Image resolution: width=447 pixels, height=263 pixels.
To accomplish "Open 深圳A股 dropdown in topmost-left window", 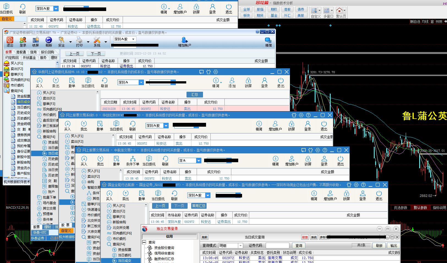I will 56,9.
